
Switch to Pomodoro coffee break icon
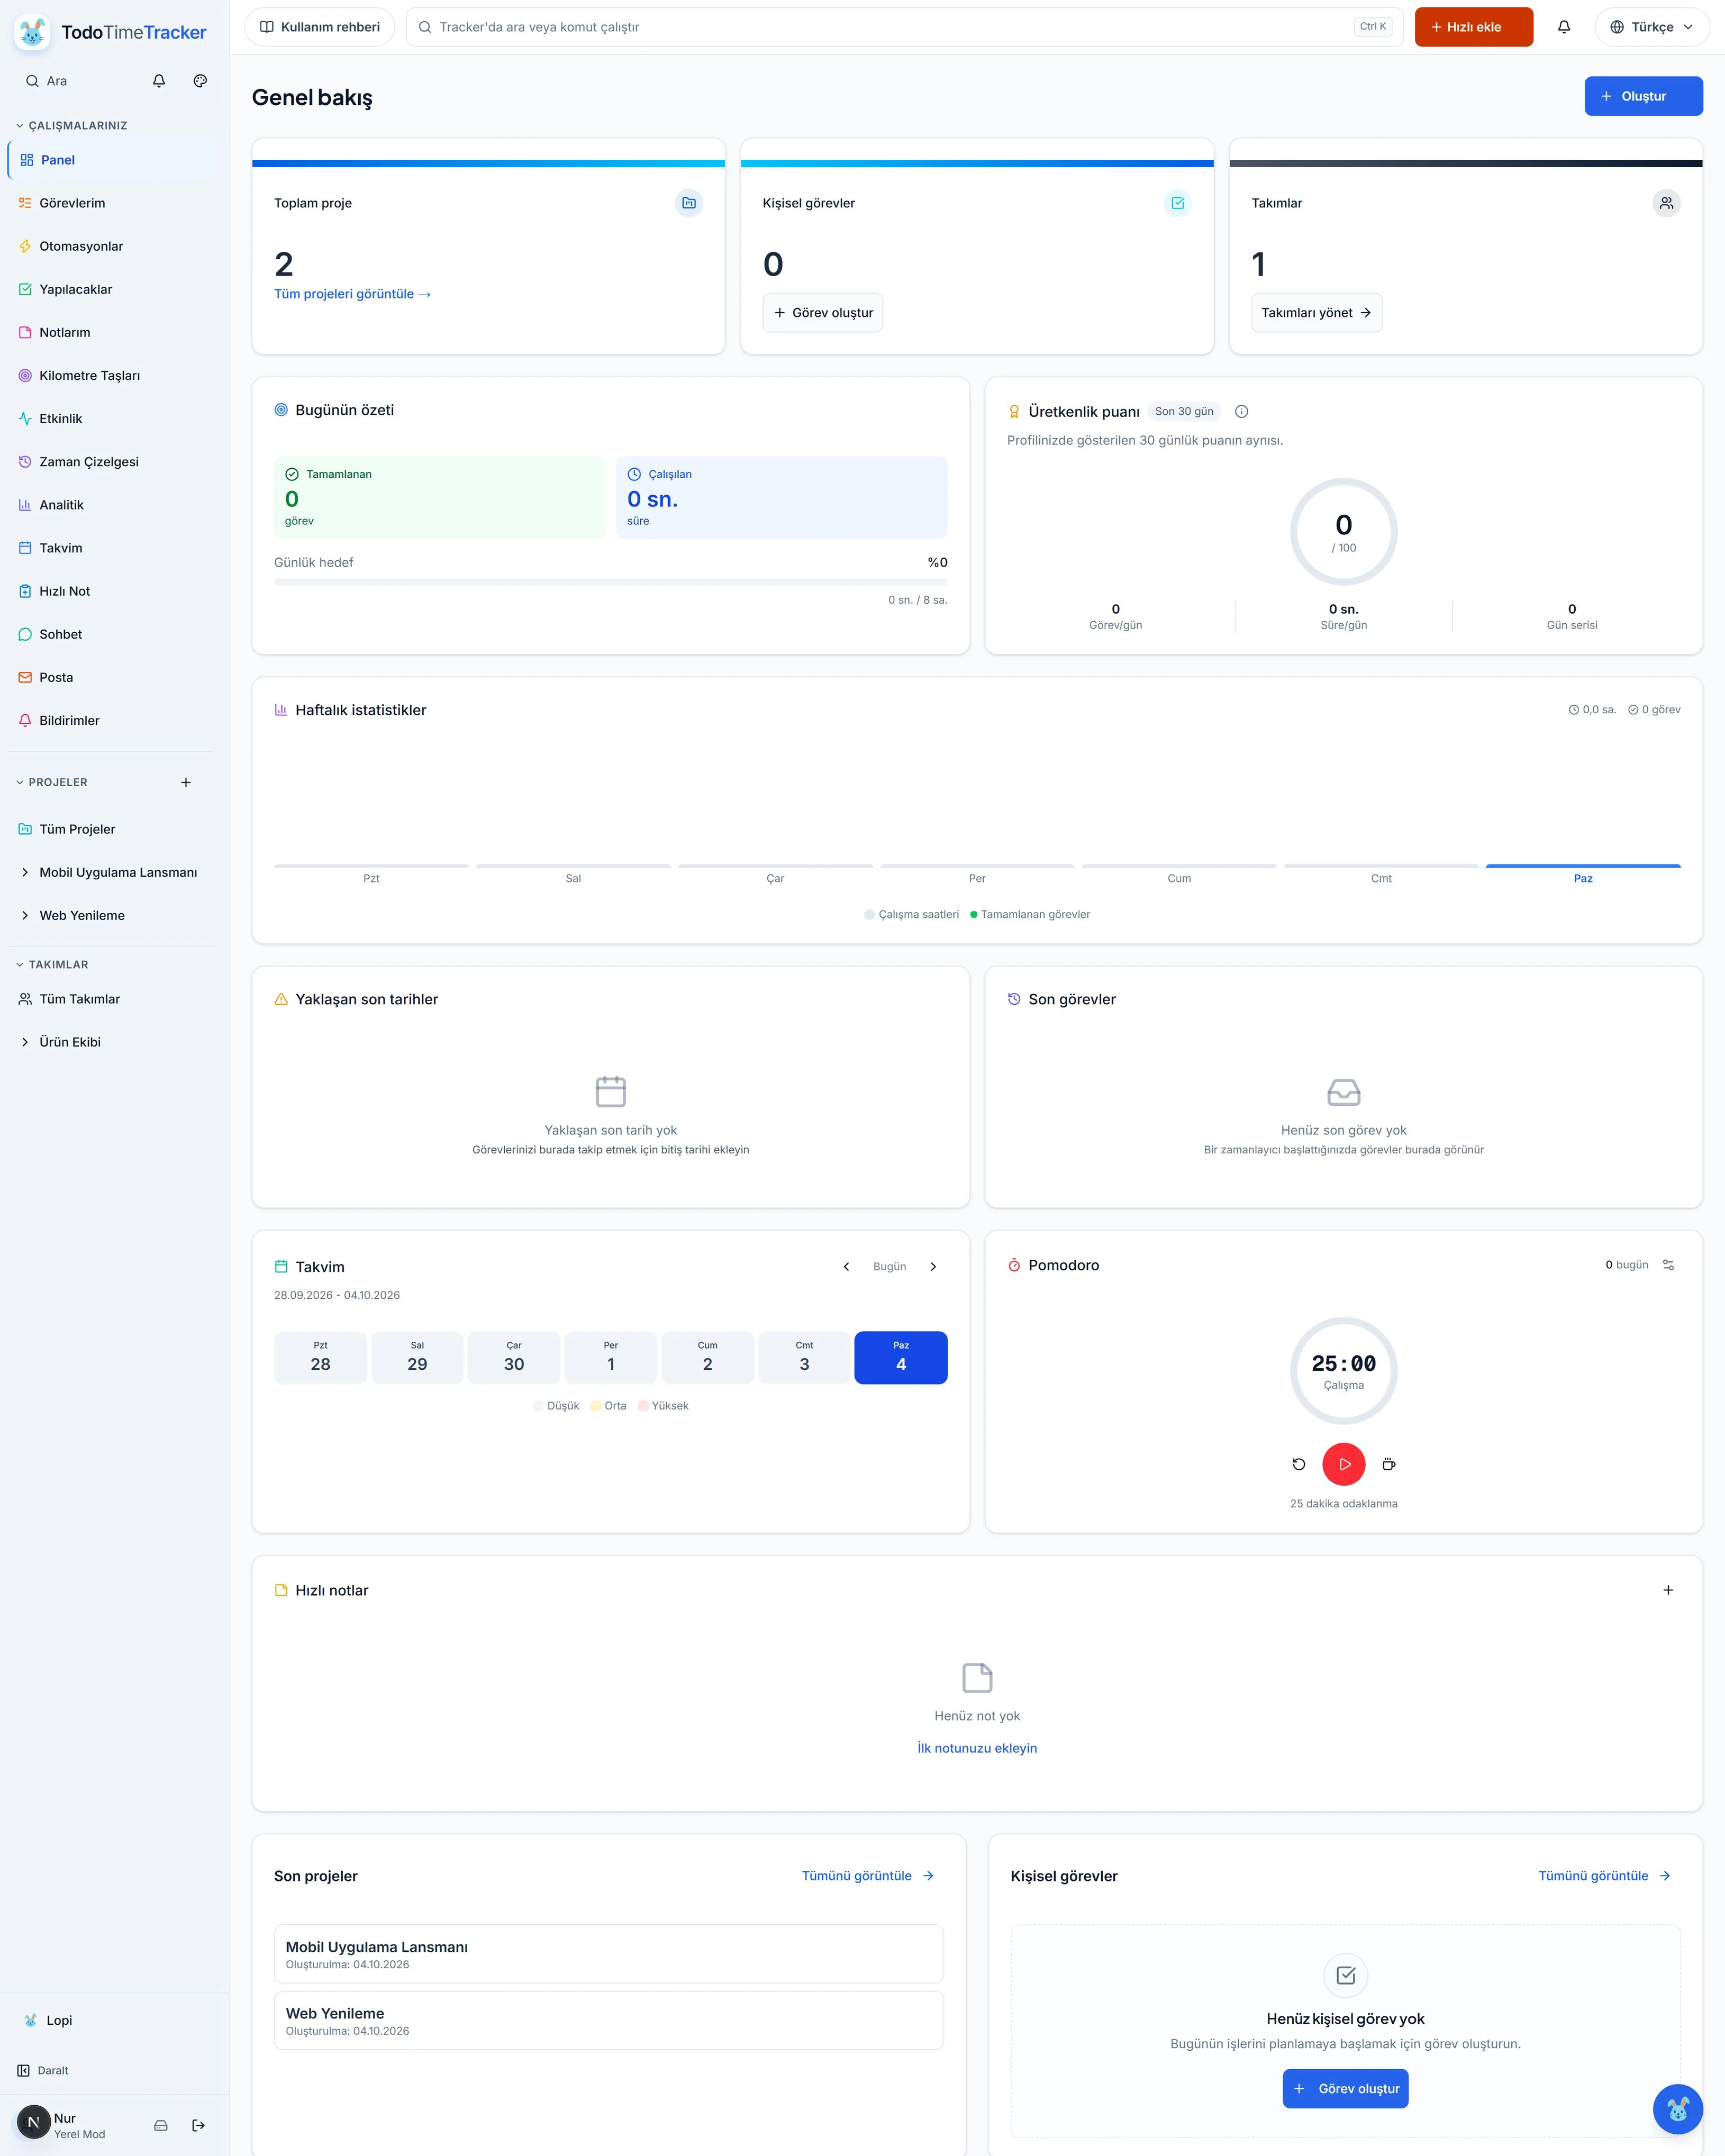click(1389, 1464)
